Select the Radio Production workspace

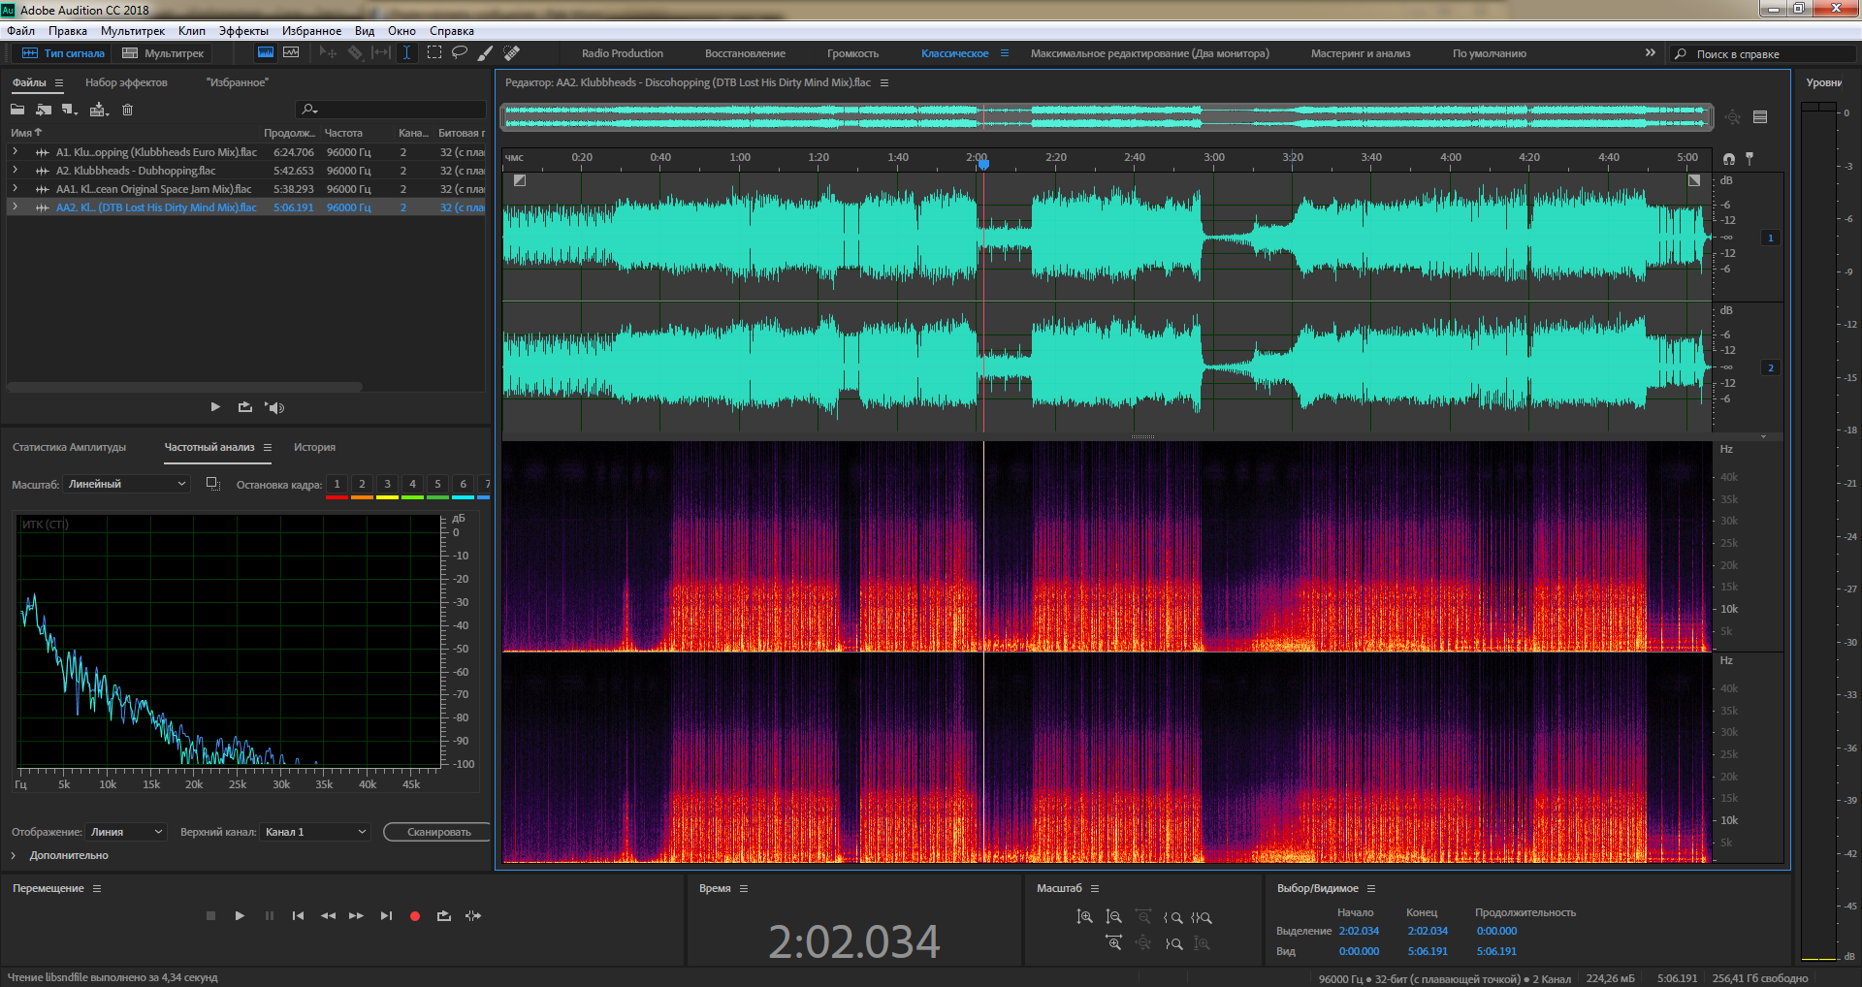coord(623,53)
